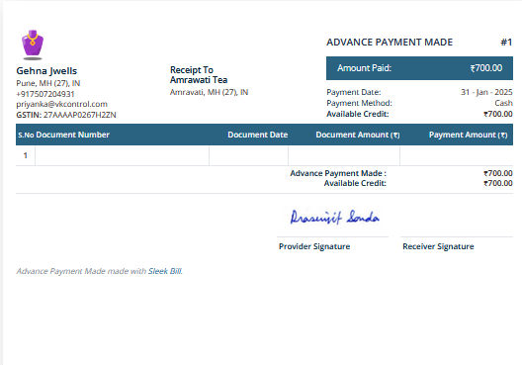This screenshot has height=365, width=522.
Task: Click the Payment Amount (₹) column header
Action: 468,135
